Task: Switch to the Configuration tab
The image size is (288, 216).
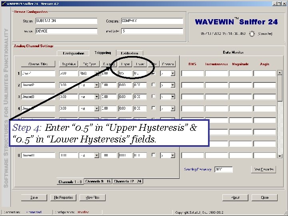Action: (x=73, y=53)
